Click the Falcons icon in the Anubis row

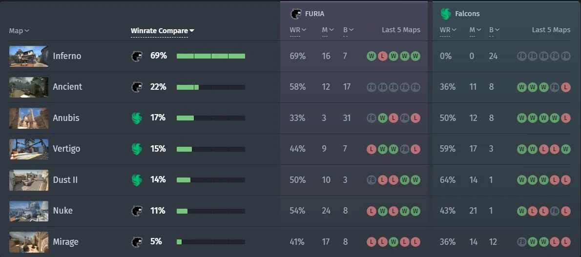click(137, 118)
